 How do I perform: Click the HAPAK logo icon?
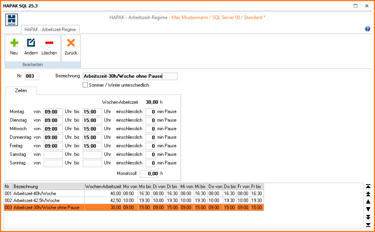pos(12,20)
